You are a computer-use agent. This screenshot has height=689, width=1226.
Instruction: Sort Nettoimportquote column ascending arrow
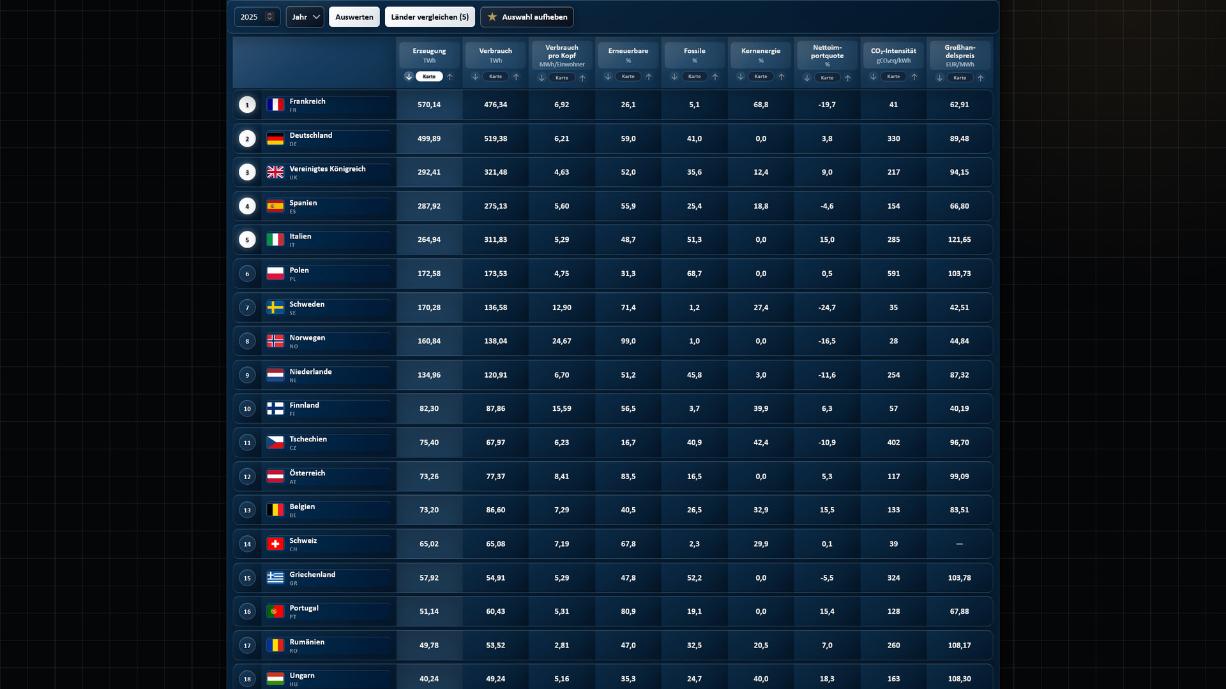click(x=848, y=78)
